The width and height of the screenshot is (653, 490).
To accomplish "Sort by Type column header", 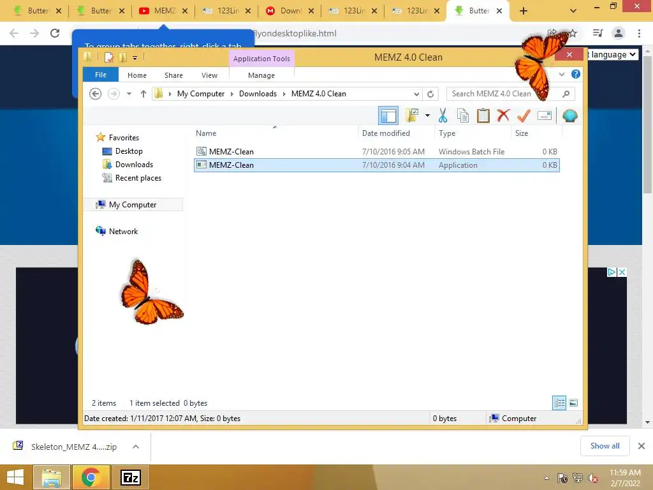I will (473, 133).
